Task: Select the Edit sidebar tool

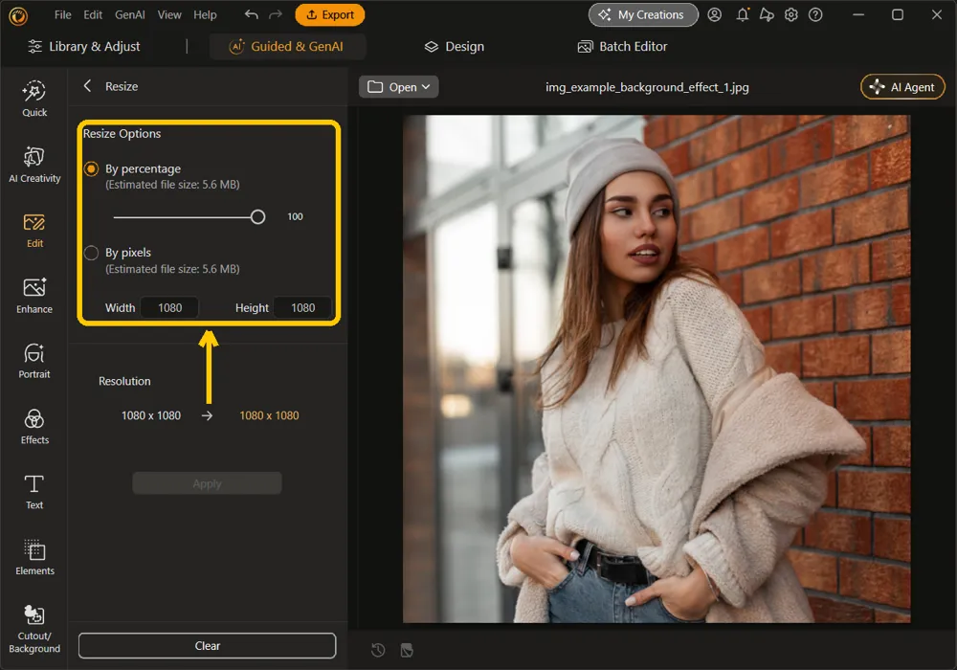Action: pyautogui.click(x=34, y=231)
